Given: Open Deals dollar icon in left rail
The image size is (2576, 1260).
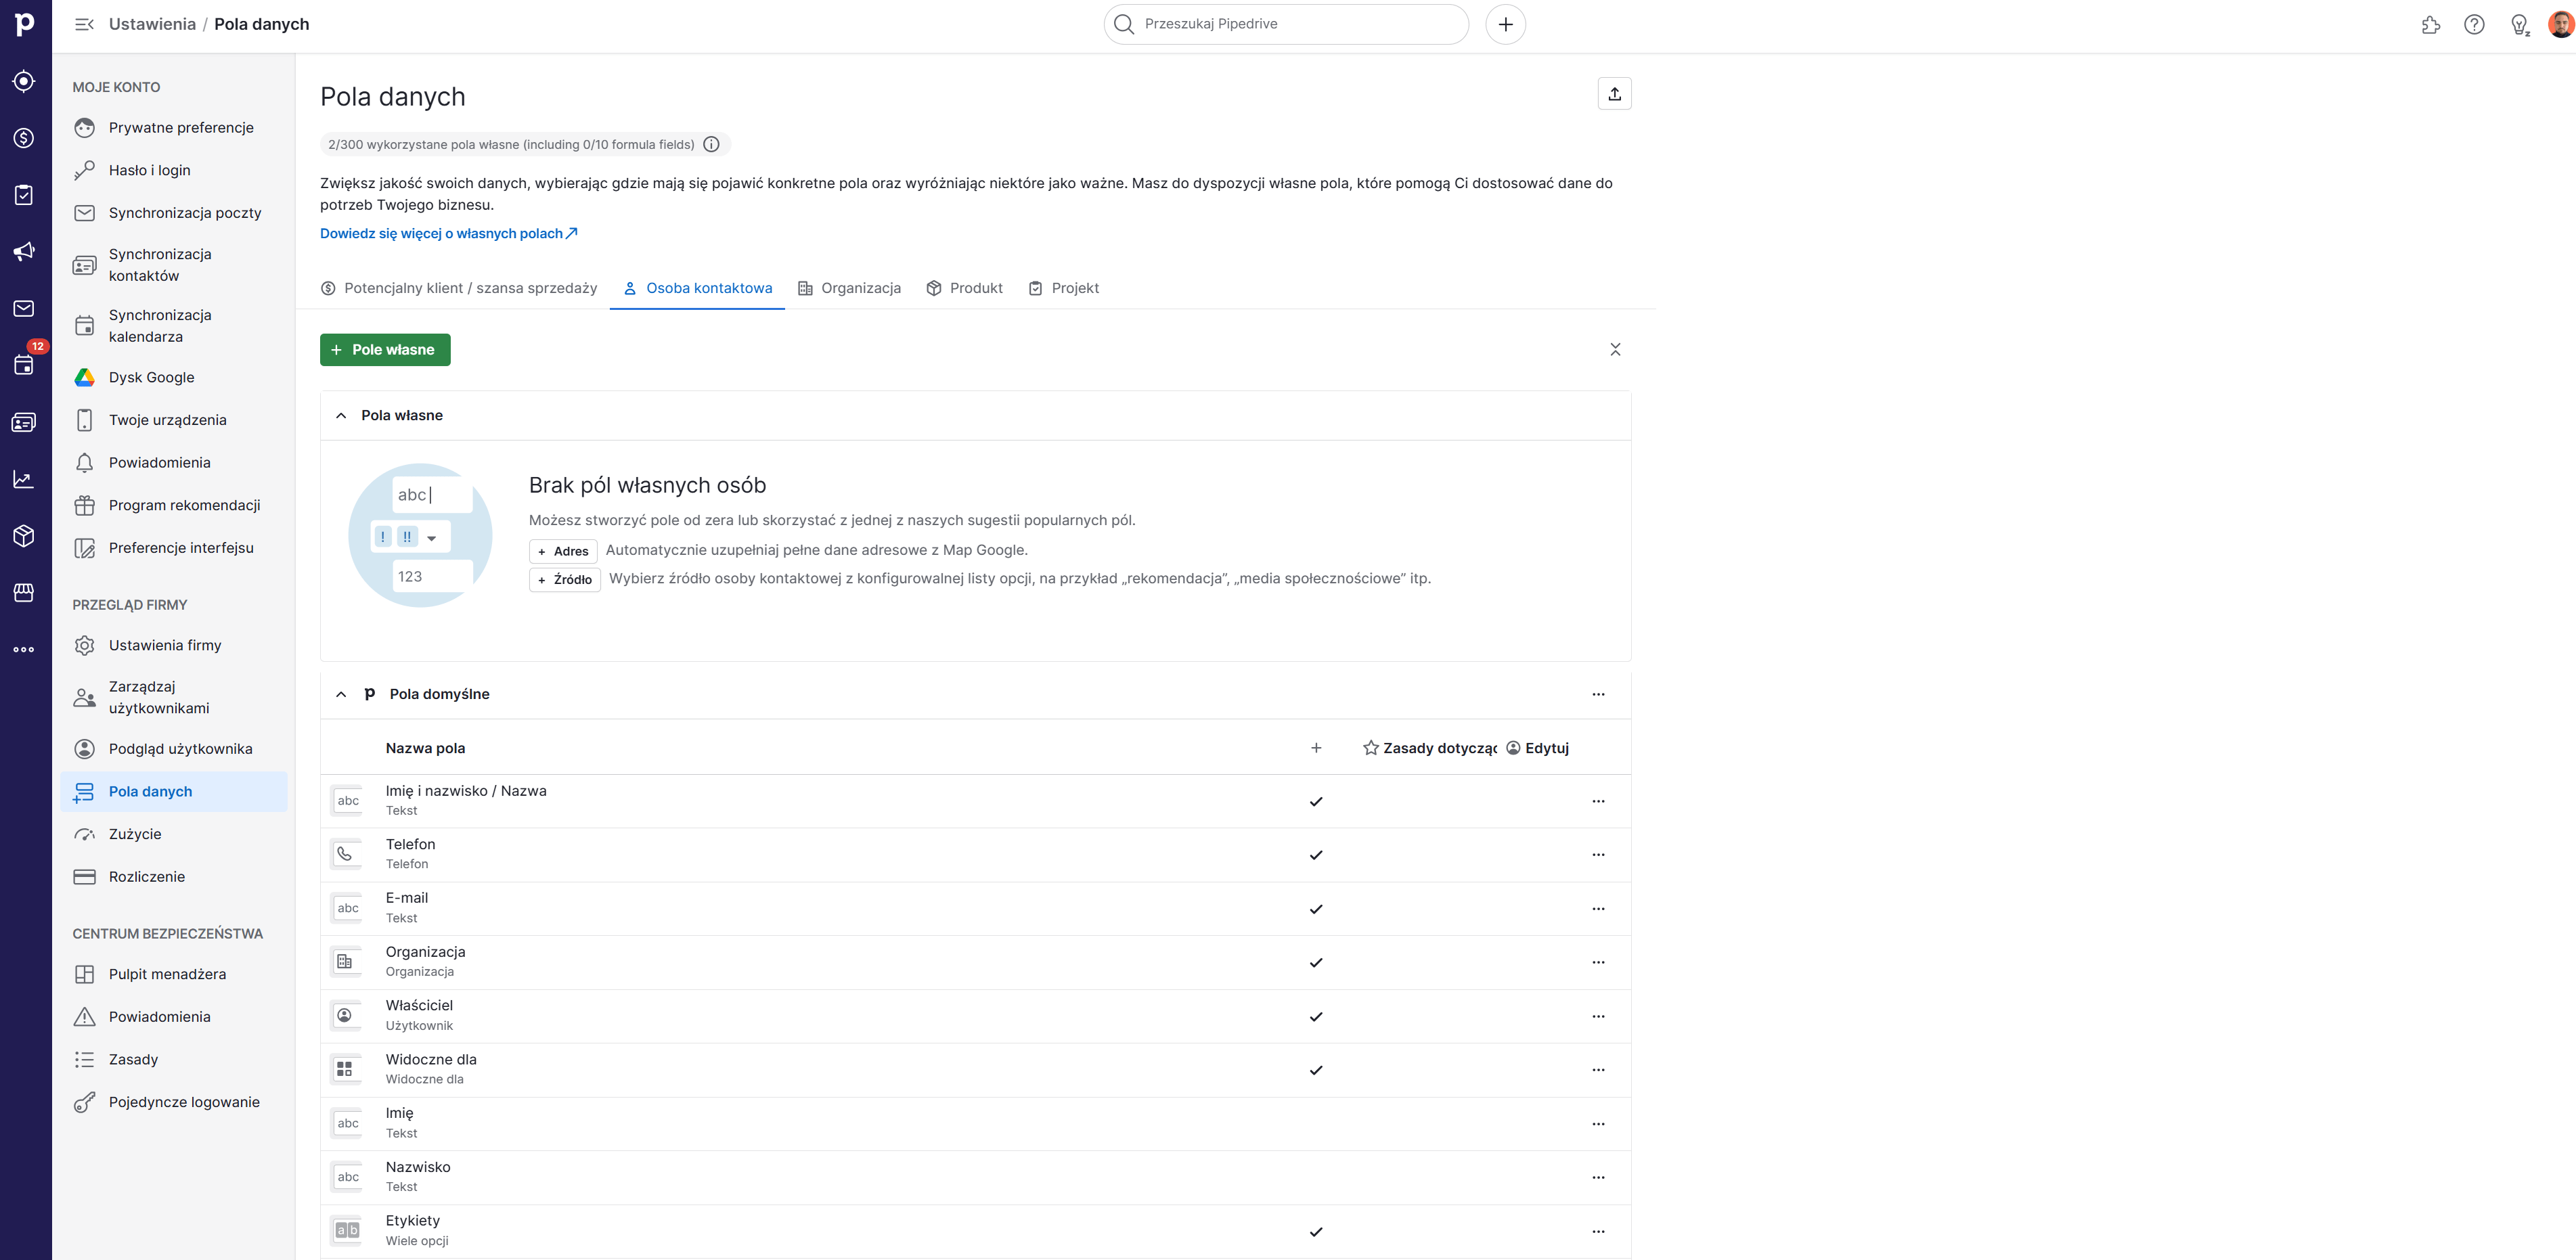Looking at the screenshot, I should click(x=24, y=138).
